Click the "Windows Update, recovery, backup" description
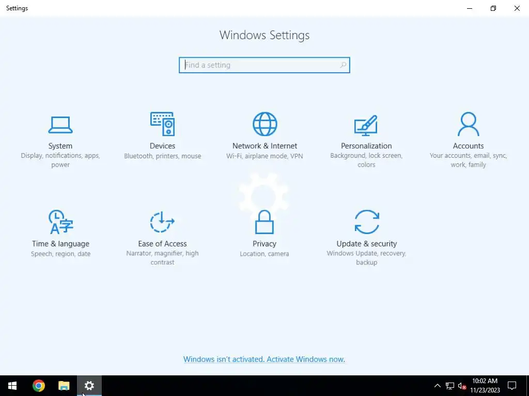 (x=366, y=258)
